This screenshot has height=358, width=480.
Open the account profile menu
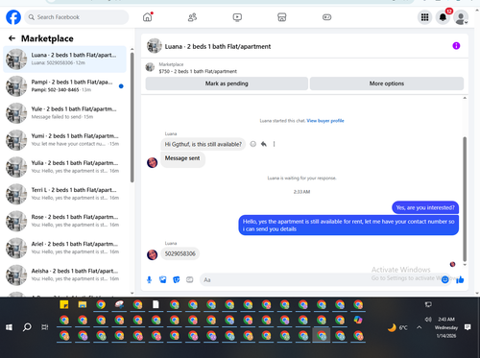(x=461, y=17)
